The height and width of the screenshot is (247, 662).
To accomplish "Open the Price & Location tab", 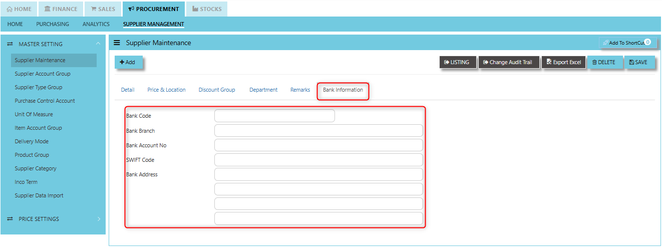I will pos(166,90).
